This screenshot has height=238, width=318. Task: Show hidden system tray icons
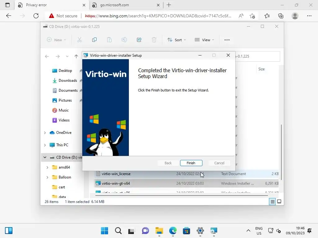pos(248,231)
